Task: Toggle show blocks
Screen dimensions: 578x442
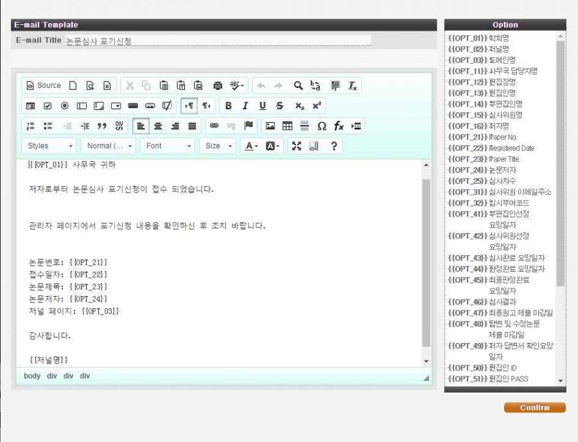Action: tap(313, 146)
